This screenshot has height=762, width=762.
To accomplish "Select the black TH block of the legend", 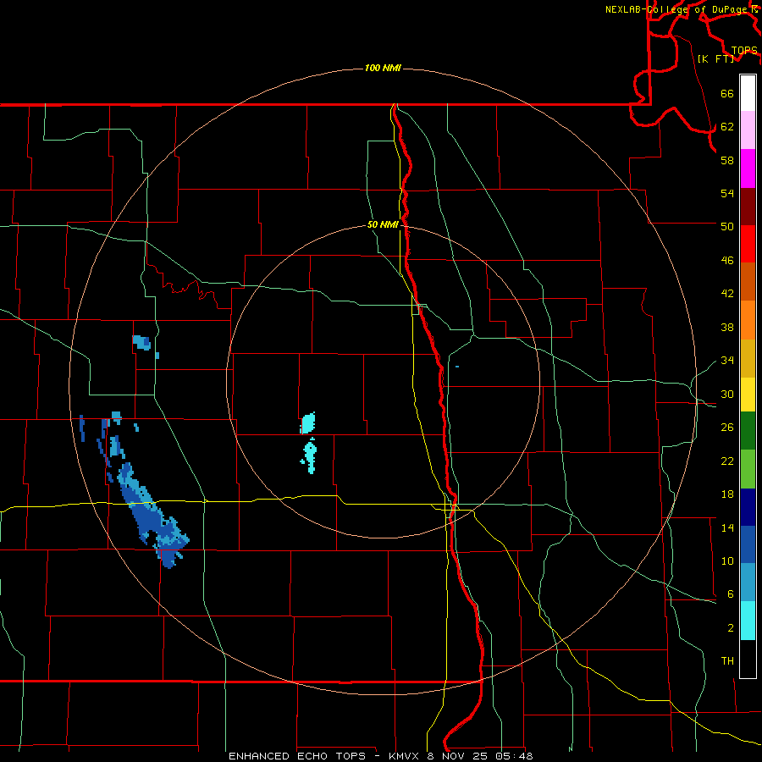I will pos(748,659).
